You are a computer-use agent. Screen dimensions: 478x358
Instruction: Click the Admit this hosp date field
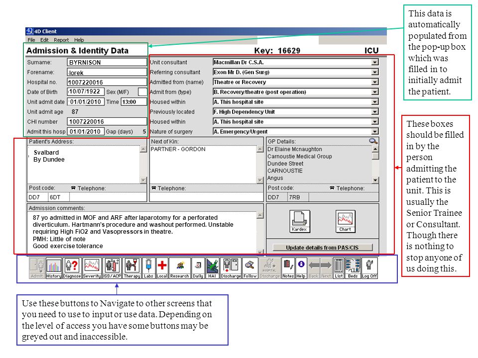point(86,131)
